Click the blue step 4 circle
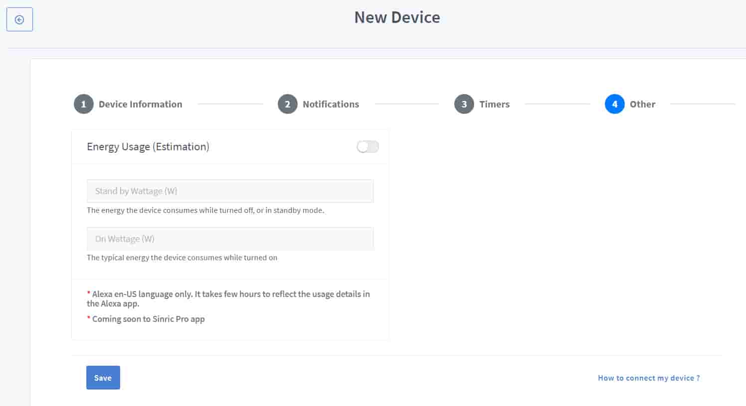 click(x=614, y=104)
